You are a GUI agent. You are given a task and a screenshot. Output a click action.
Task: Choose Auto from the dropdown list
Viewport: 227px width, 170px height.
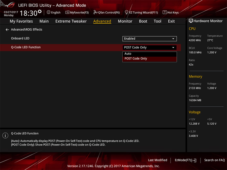pyautogui.click(x=149, y=54)
